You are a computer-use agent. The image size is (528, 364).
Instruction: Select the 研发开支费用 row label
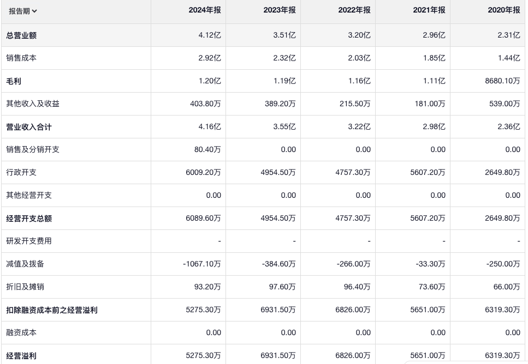click(x=29, y=241)
